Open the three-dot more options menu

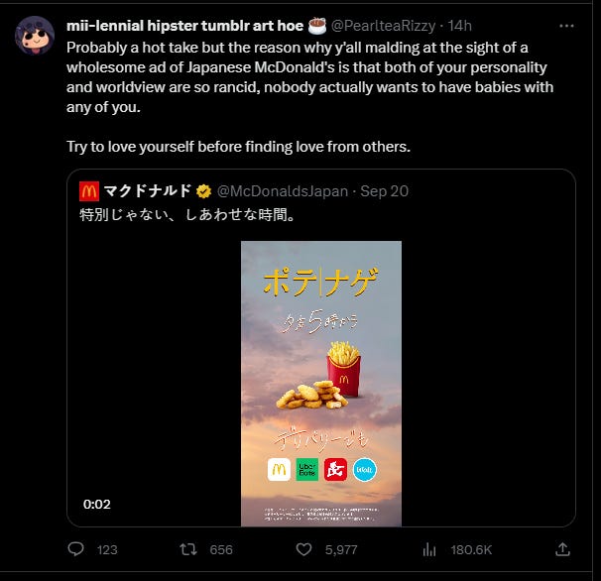tap(566, 26)
